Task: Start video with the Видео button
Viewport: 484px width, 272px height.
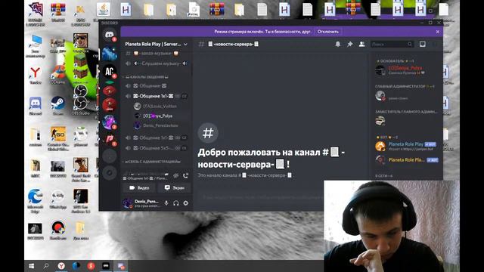Action: [x=139, y=188]
